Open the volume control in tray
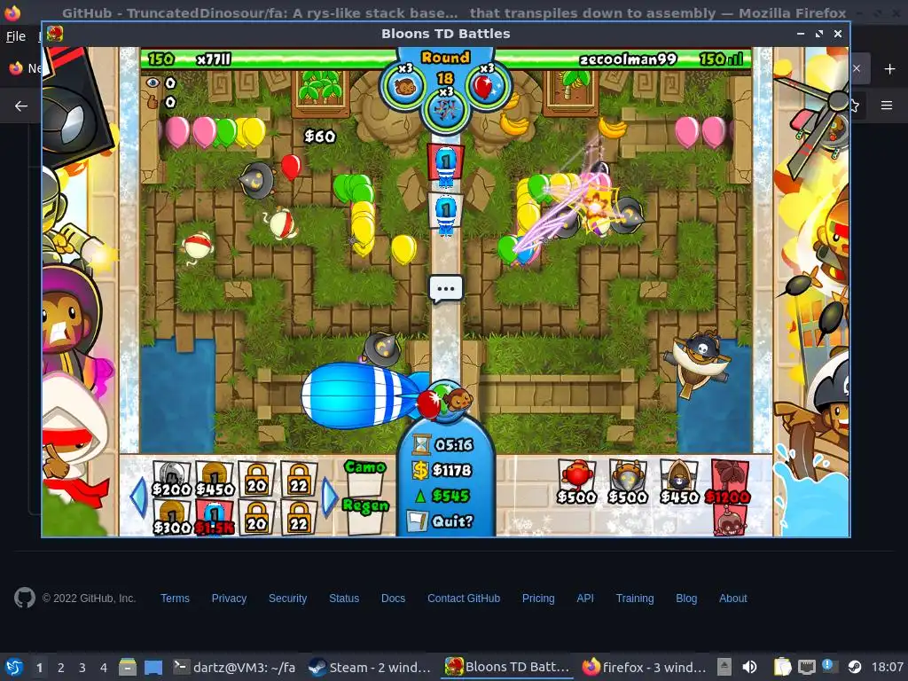Screen dimensions: 908x681 pos(748,667)
